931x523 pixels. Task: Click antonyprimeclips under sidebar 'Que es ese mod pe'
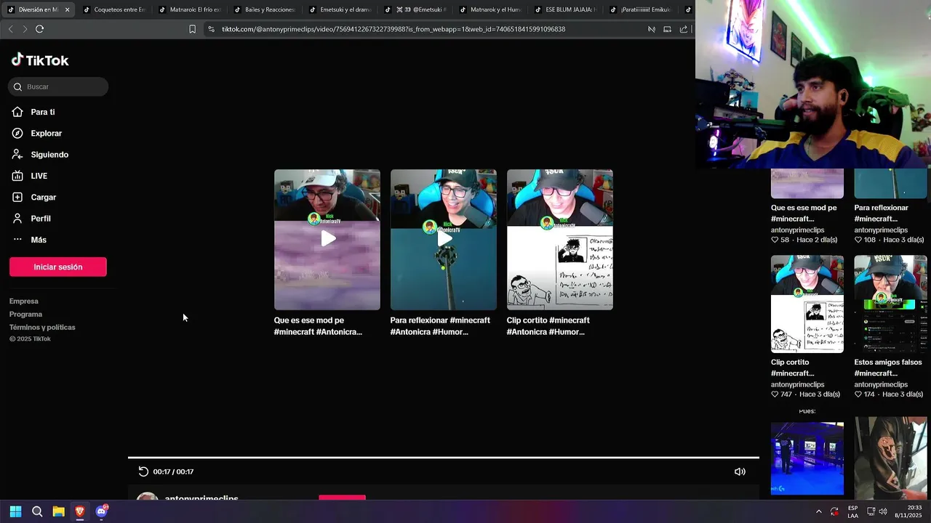pos(798,230)
